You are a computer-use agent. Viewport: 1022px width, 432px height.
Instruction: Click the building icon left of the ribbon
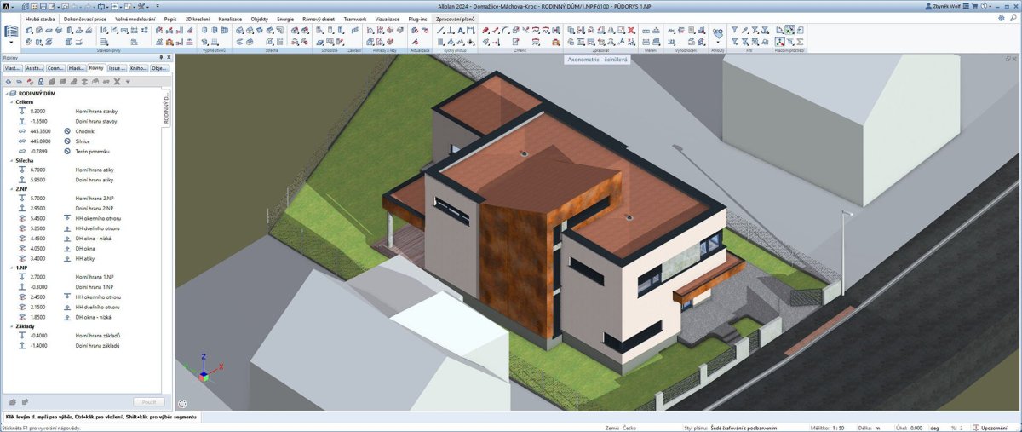(11, 31)
